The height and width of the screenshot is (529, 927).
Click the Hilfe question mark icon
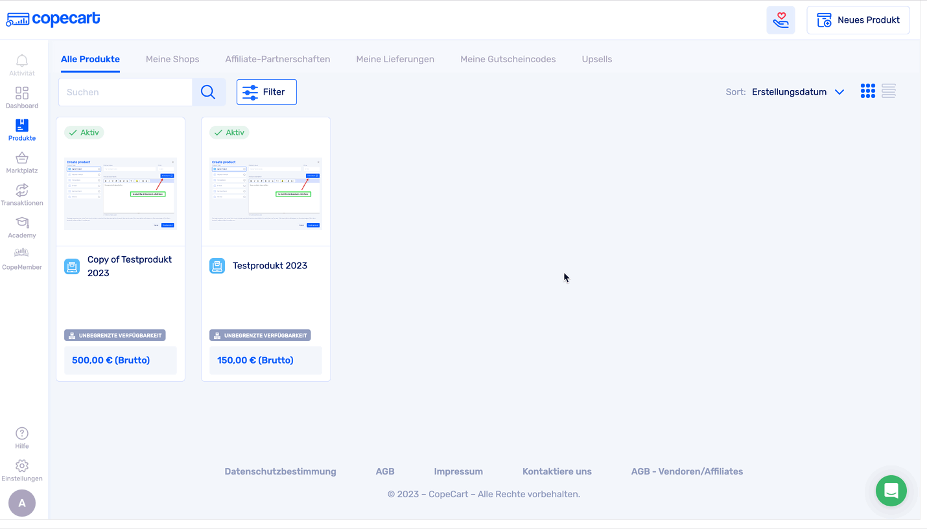[x=22, y=434]
